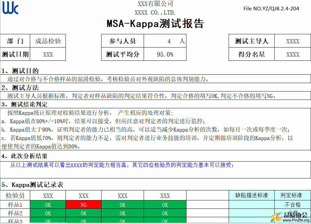Viewport: 311px width, 224px height.
Task: Select the line 便使判定者的Kappa值达到80%
Action: (41, 146)
